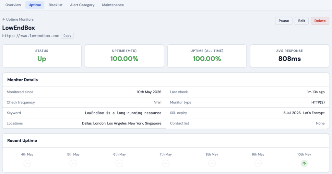332x174 pixels.
Task: Click the 'SSL expiry' label
Action: (x=179, y=113)
